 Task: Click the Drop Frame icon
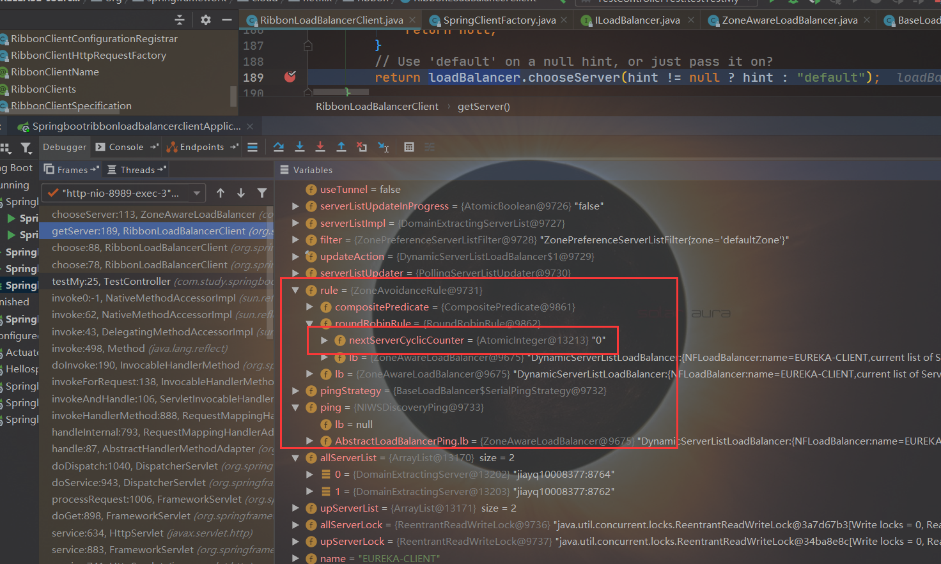tap(362, 147)
